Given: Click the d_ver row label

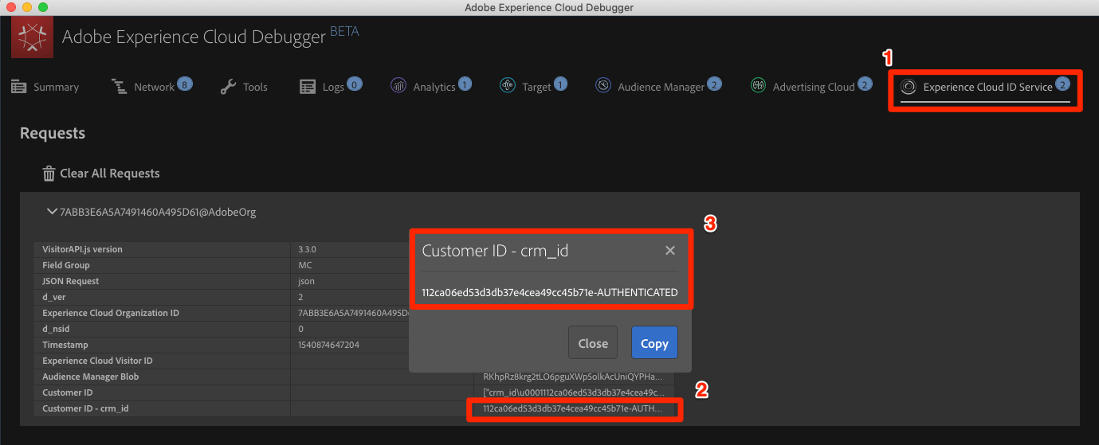Looking at the screenshot, I should click(x=53, y=297).
